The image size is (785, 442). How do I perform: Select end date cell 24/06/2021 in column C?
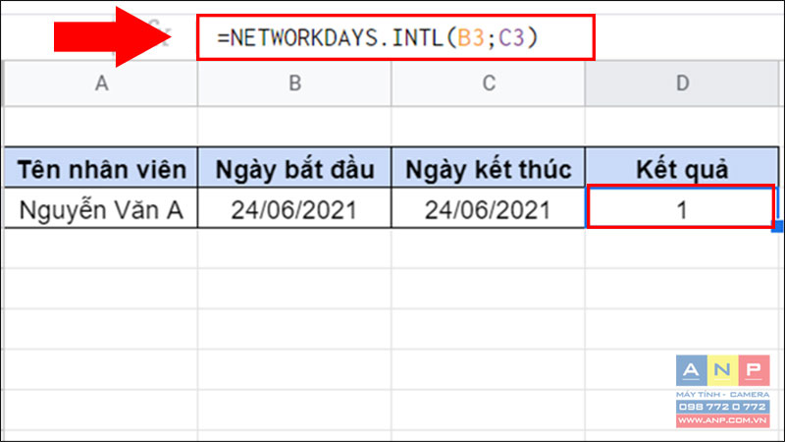[489, 208]
